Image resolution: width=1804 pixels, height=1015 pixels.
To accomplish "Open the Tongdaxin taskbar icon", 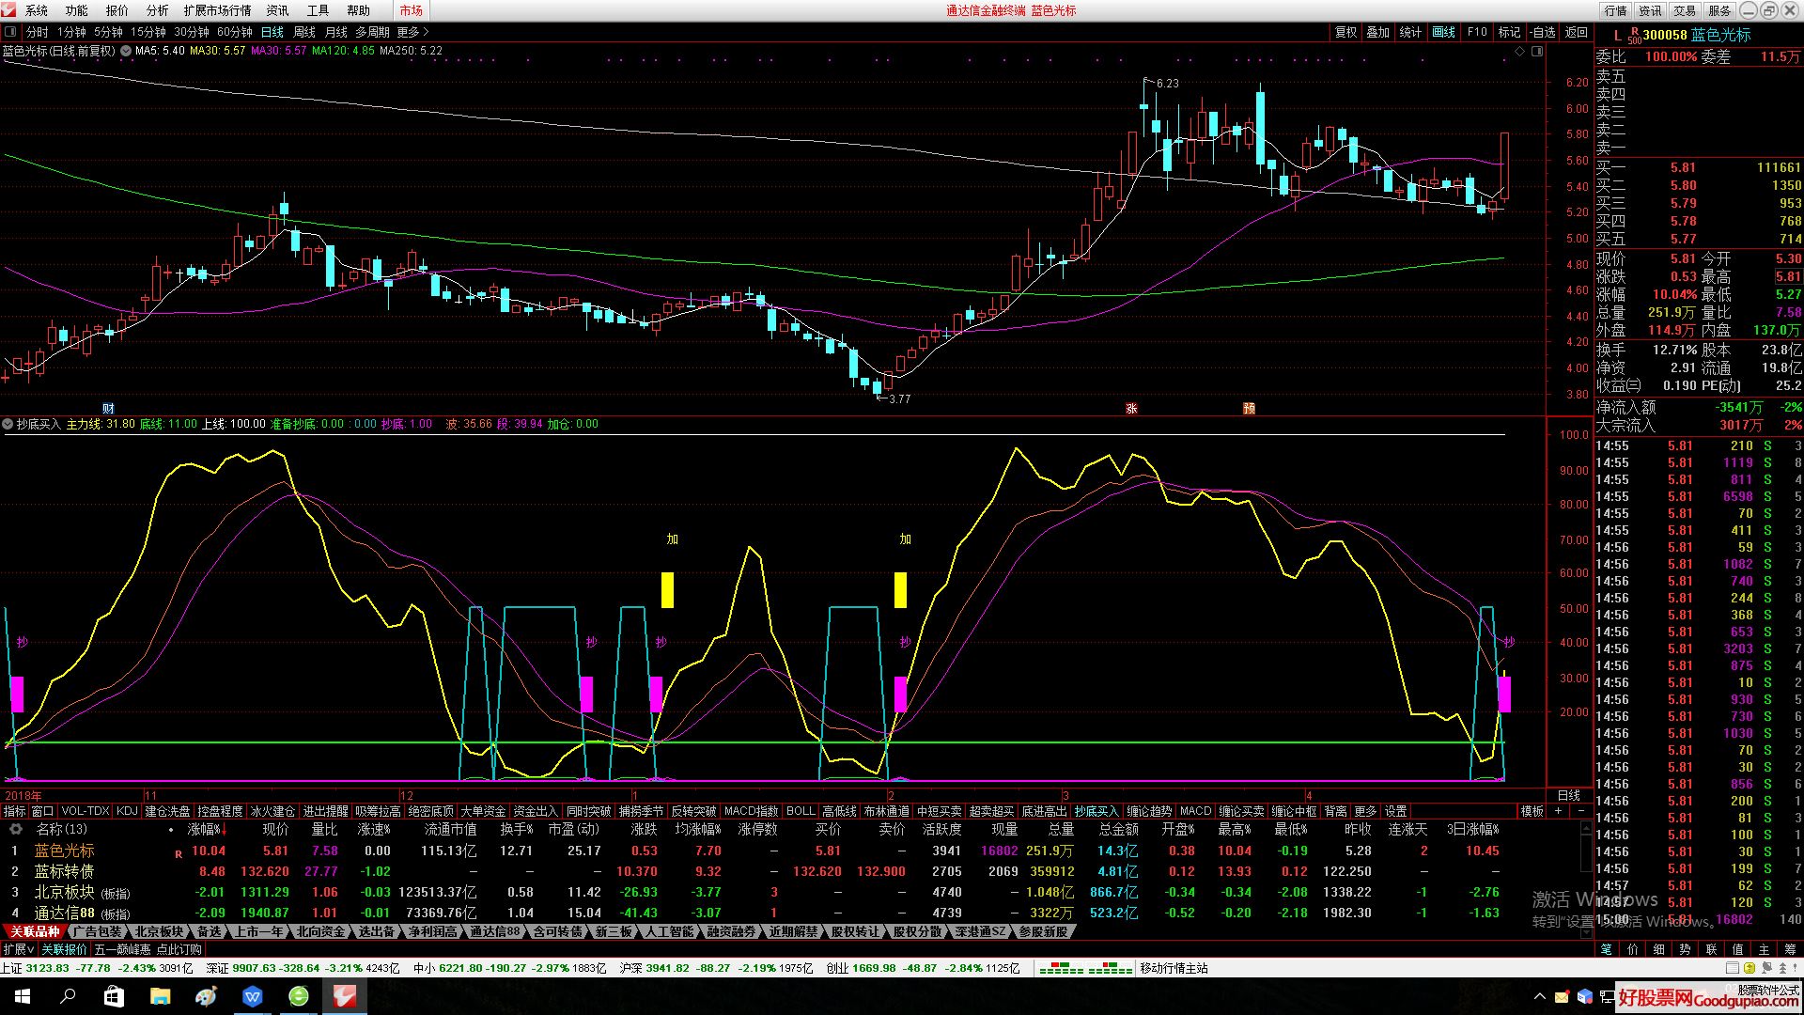I will click(x=345, y=996).
